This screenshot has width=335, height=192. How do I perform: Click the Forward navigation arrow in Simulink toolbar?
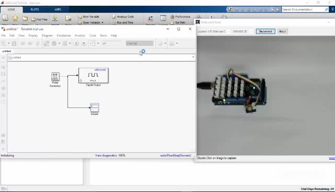(x=30, y=43)
